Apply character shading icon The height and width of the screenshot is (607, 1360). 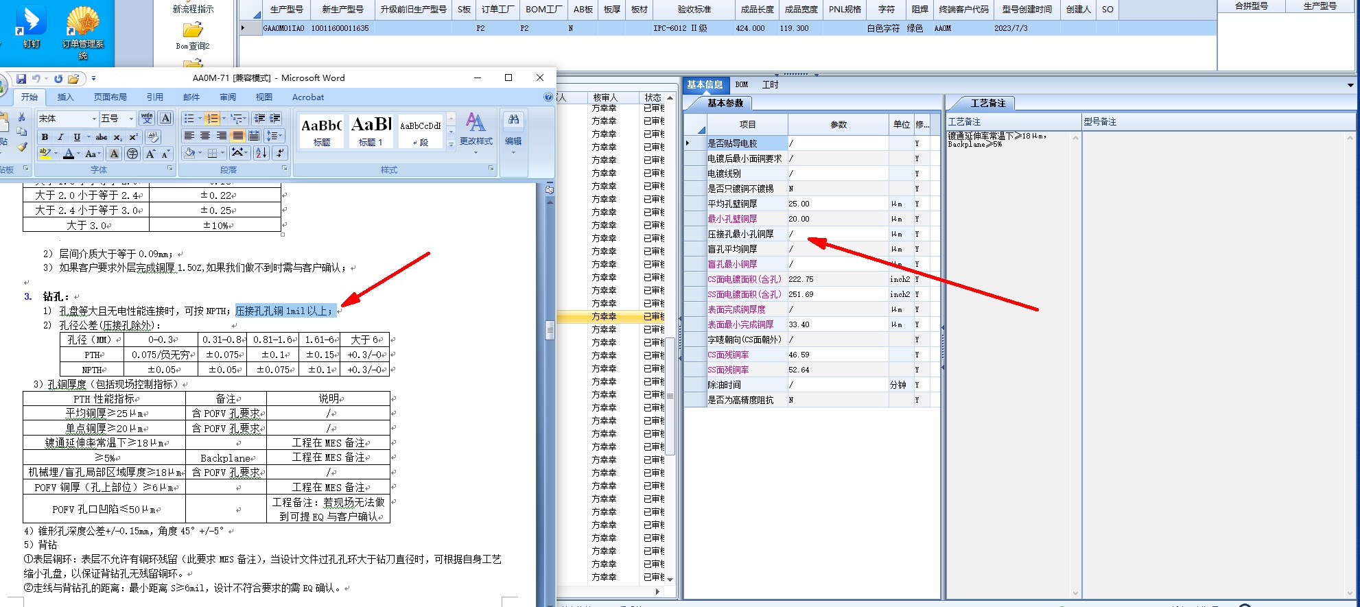pos(114,154)
